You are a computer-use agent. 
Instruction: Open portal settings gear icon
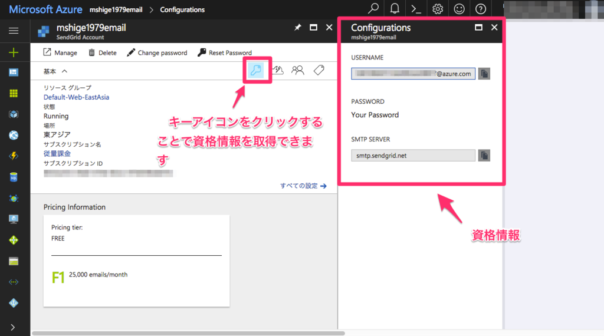438,9
